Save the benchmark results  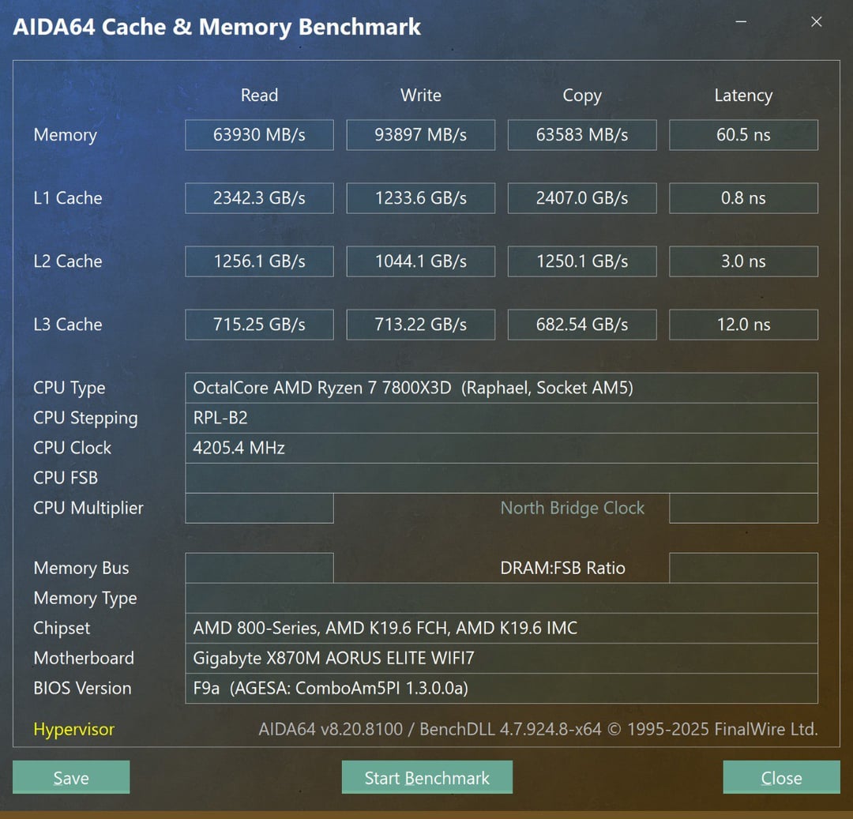click(x=71, y=778)
